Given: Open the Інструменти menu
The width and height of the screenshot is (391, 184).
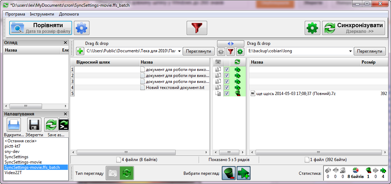Looking at the screenshot, I should [42, 14].
